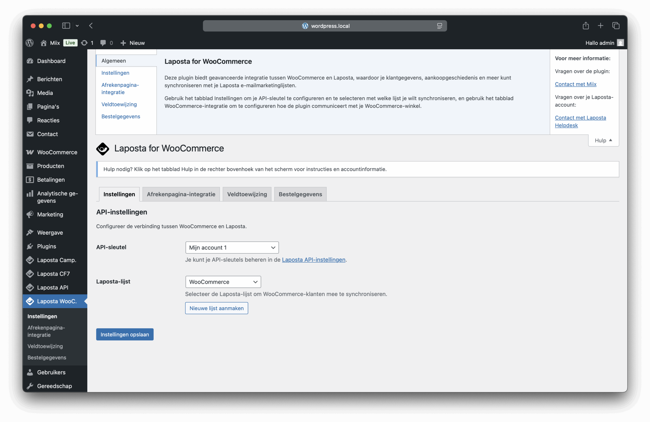The height and width of the screenshot is (422, 650).
Task: Click the reader icon in address bar
Action: pyautogui.click(x=440, y=26)
